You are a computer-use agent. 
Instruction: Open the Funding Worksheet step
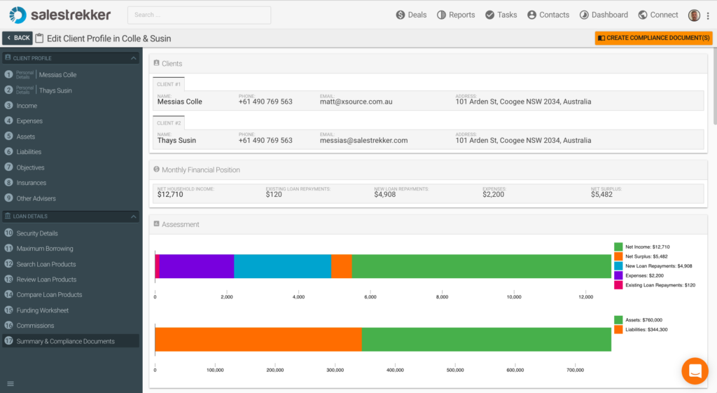click(71, 310)
